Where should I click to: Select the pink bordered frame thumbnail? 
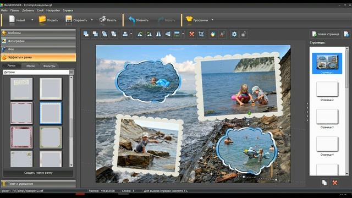(x=21, y=113)
